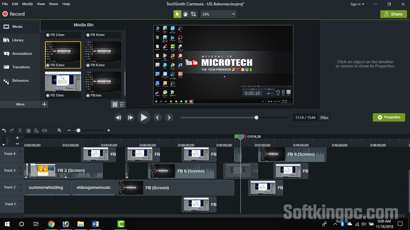Open File Explorer from the taskbar

[81, 224]
